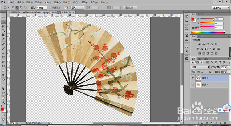Select the Zoom tool
Viewport: 231px width, 126px height.
[x=3, y=102]
